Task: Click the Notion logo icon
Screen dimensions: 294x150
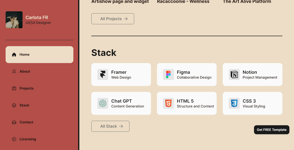Action: [x=234, y=74]
